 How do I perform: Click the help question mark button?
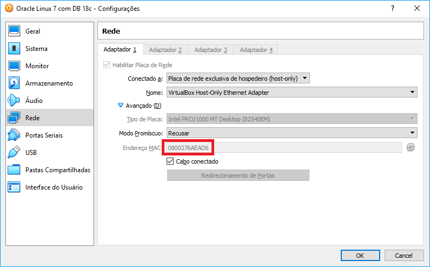(393, 8)
